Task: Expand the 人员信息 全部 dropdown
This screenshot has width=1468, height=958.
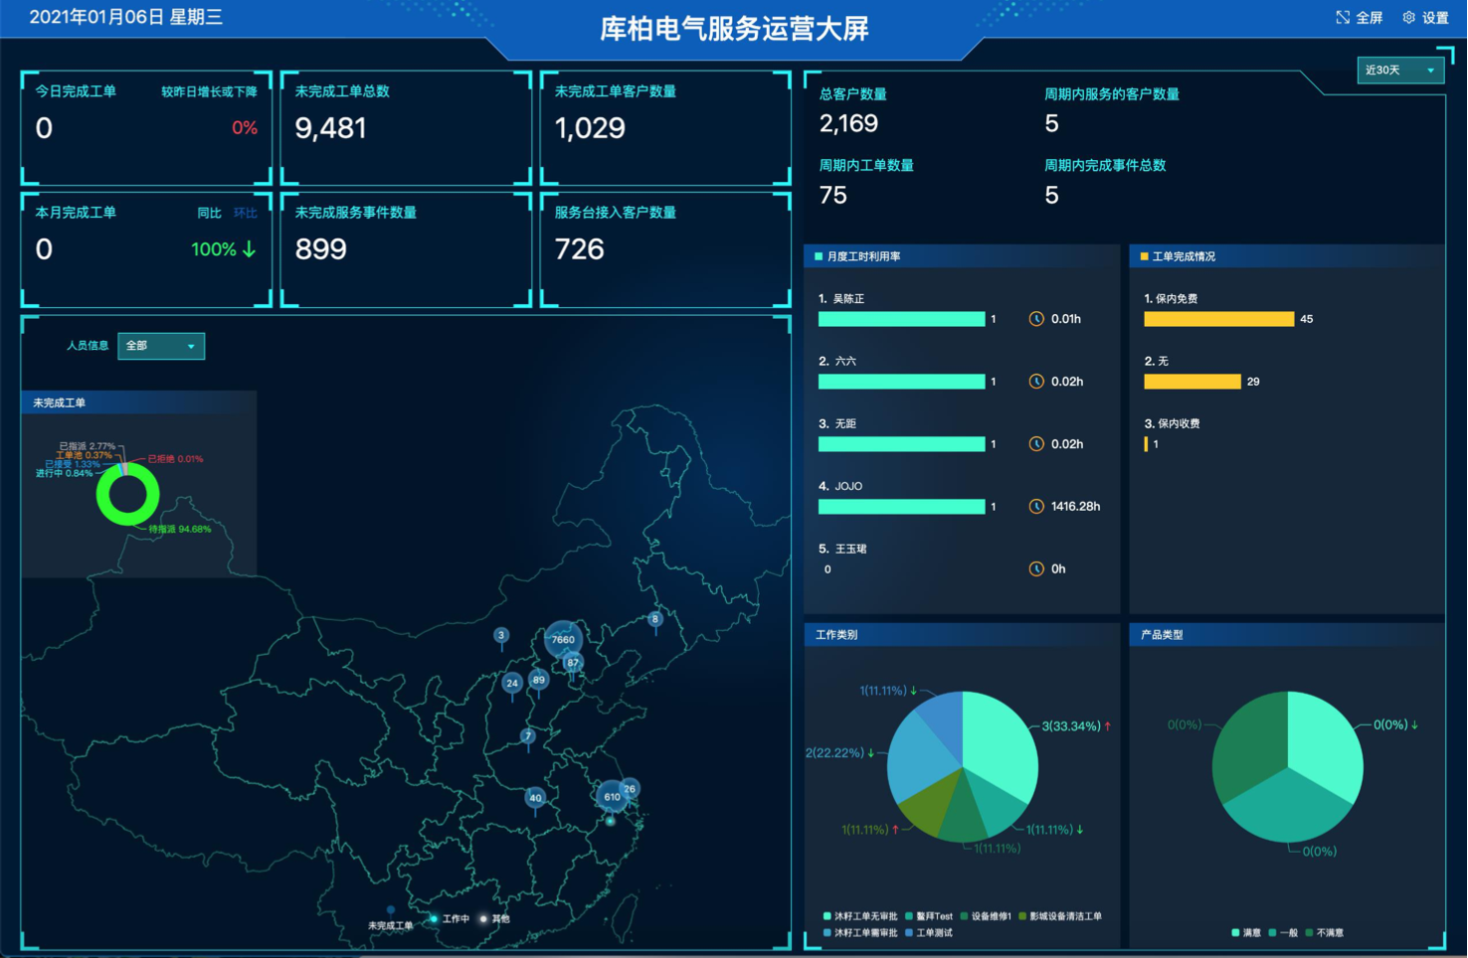Action: point(161,346)
